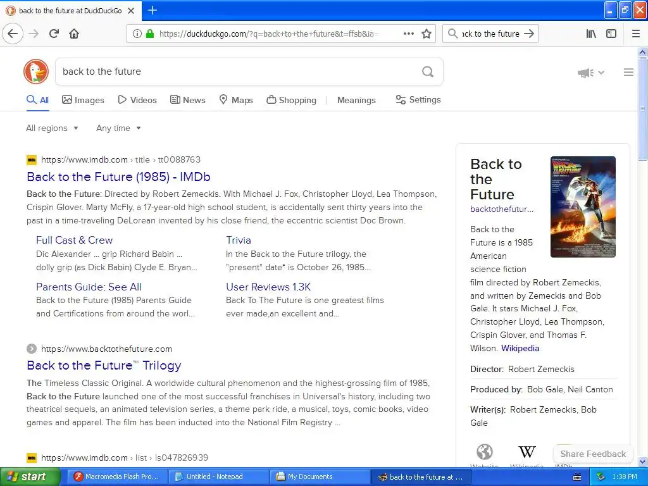This screenshot has width=648, height=486.
Task: Open Back to the Future (1985) - IMDb result
Action: pyautogui.click(x=118, y=177)
